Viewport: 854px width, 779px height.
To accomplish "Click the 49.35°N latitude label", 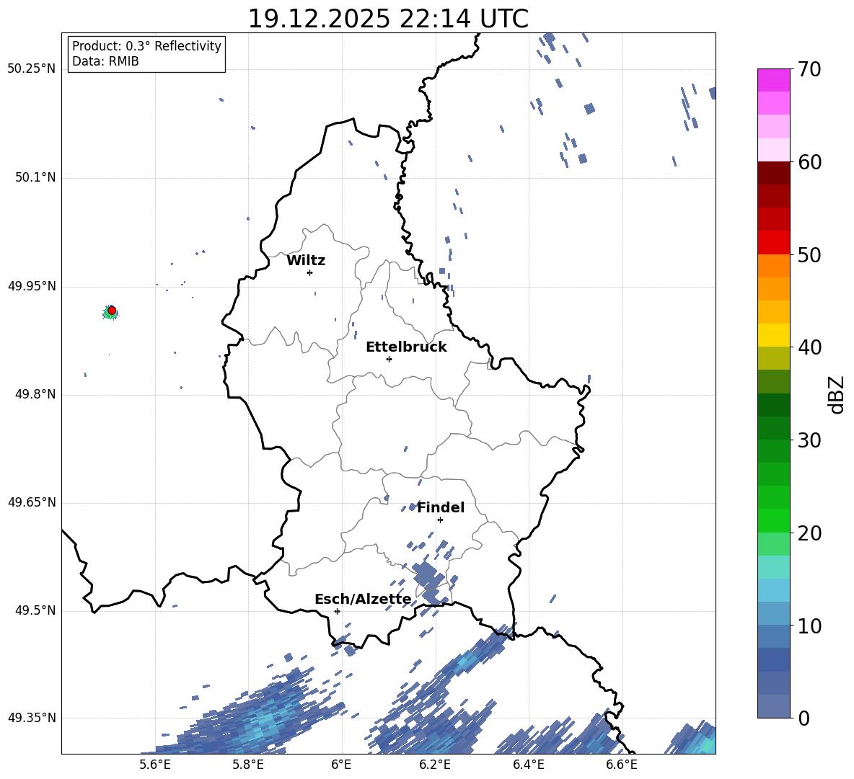I will [x=32, y=718].
